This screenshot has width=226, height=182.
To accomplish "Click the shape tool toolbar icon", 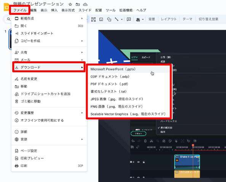I will pos(109,19).
